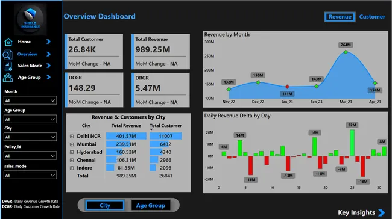The width and height of the screenshot is (392, 219).
Task: Click the arrow next to Age Group
Action: [48, 78]
